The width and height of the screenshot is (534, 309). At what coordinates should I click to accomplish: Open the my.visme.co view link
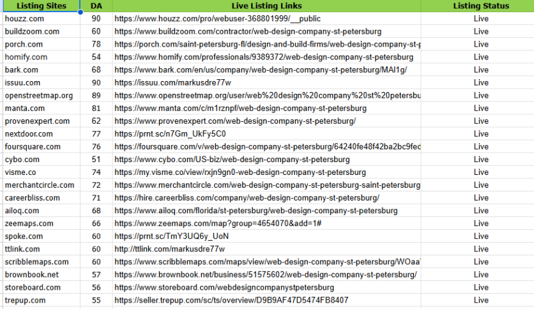240,172
